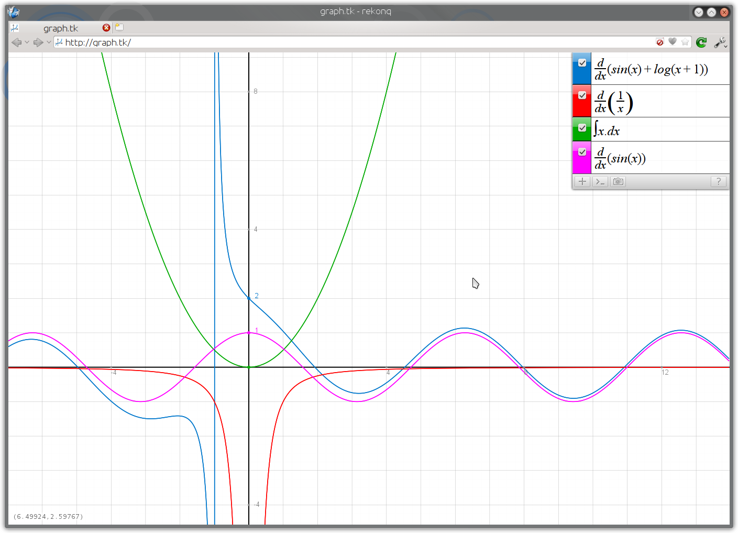Screen dimensions: 738x533
Task: Close the graph.tk tab
Action: pyautogui.click(x=106, y=28)
